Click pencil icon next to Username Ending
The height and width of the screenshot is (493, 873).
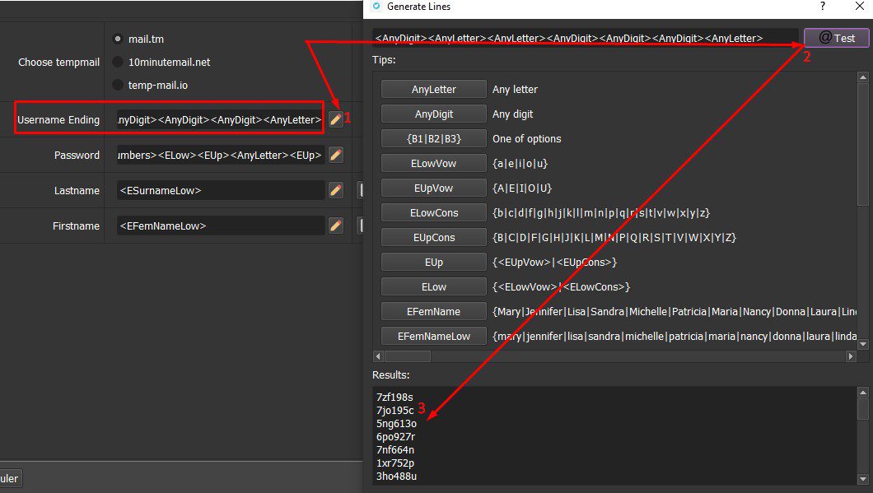pyautogui.click(x=335, y=119)
